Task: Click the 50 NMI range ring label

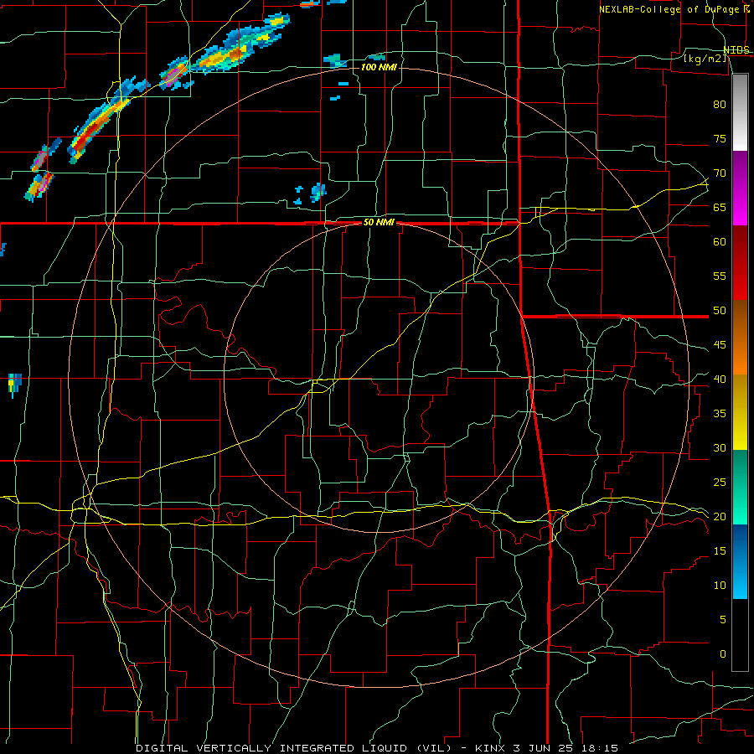Action: (379, 222)
